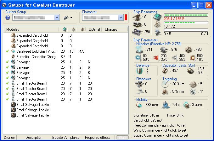Click the warp speed icon
Image resolution: width=214 pixels, height=141 pixels.
pos(186,105)
